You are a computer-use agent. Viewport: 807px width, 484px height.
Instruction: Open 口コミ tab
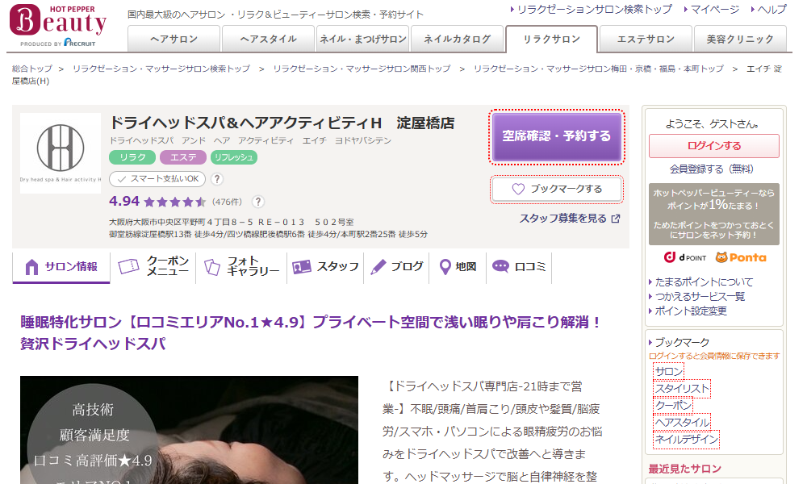click(x=519, y=266)
